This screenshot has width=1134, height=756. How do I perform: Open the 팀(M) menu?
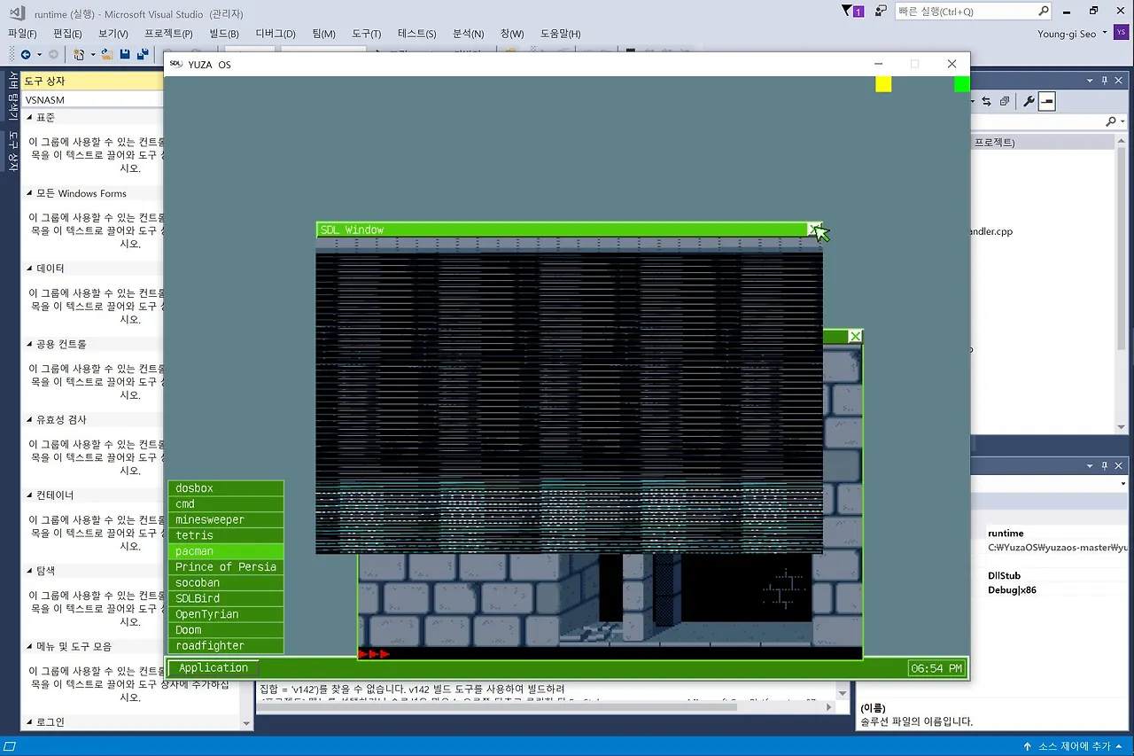323,34
